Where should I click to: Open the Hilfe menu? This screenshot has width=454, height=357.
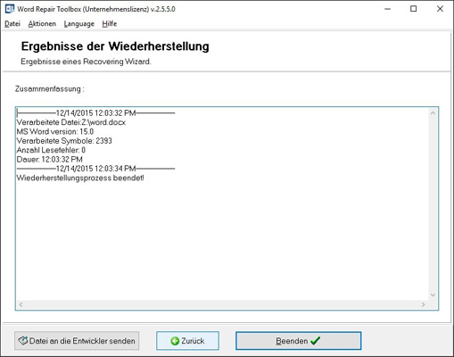(x=110, y=24)
